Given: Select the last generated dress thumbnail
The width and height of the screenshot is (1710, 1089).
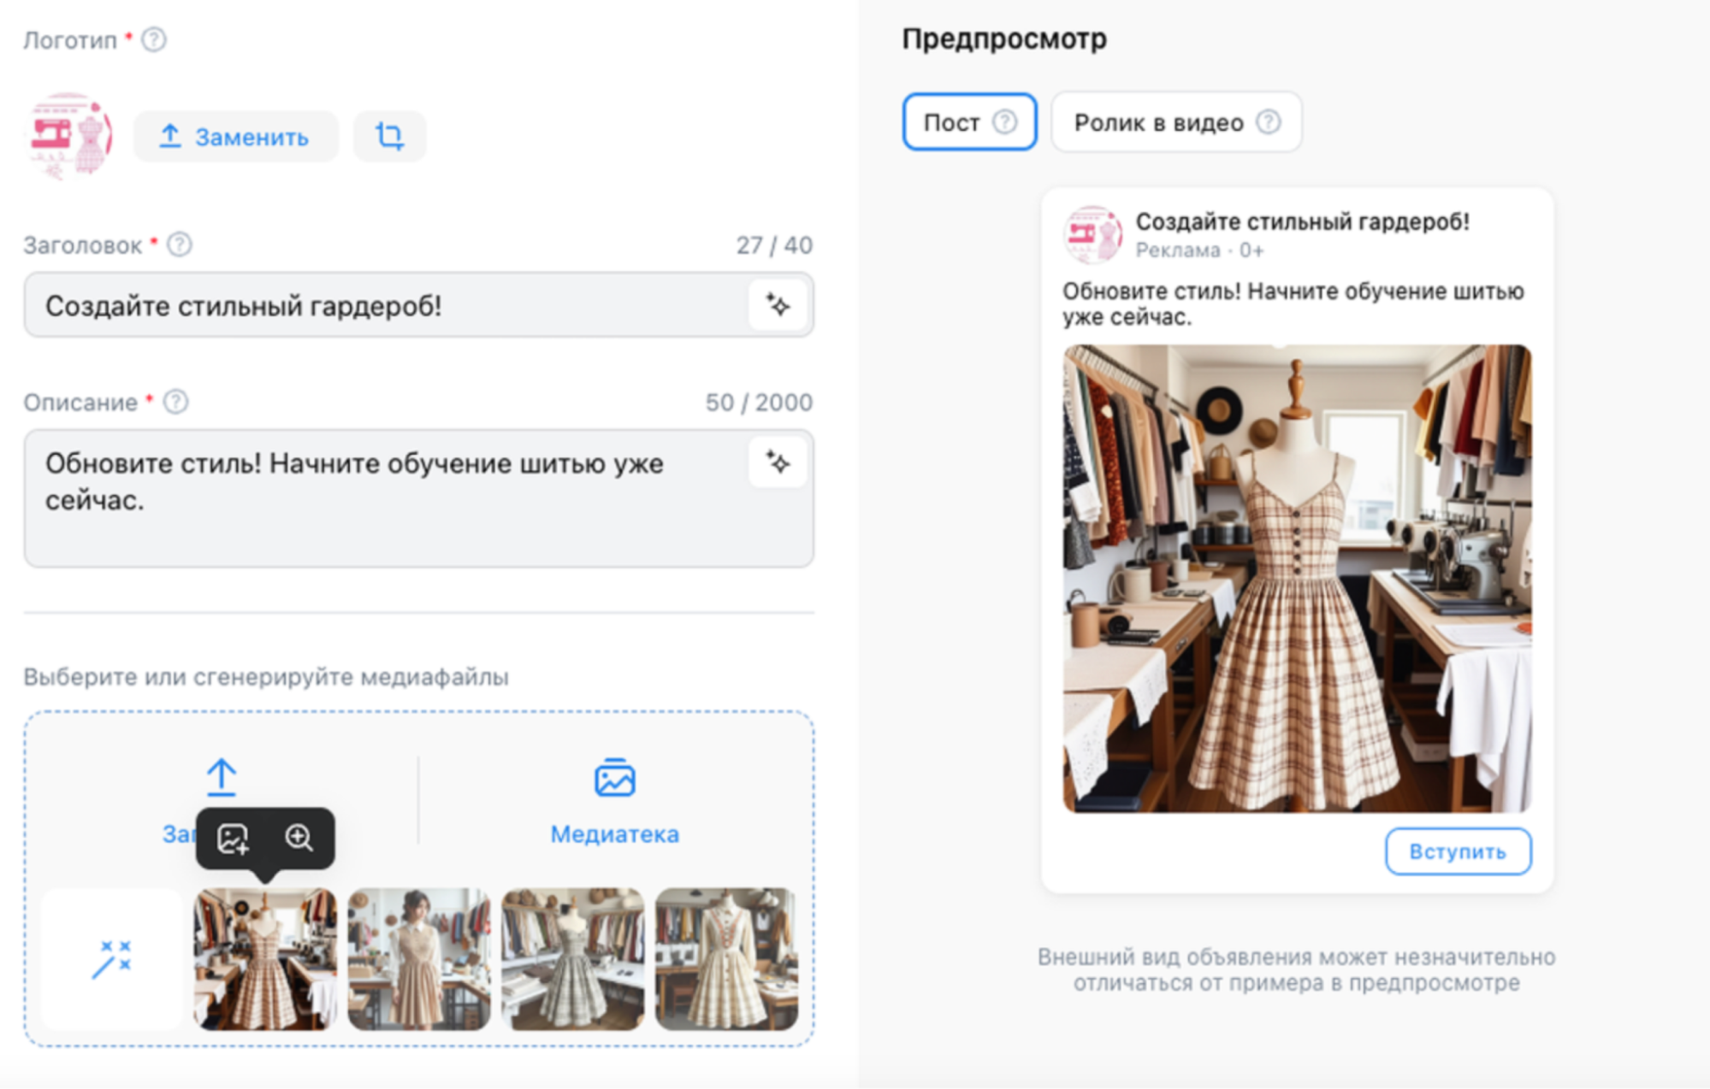Looking at the screenshot, I should pyautogui.click(x=726, y=958).
